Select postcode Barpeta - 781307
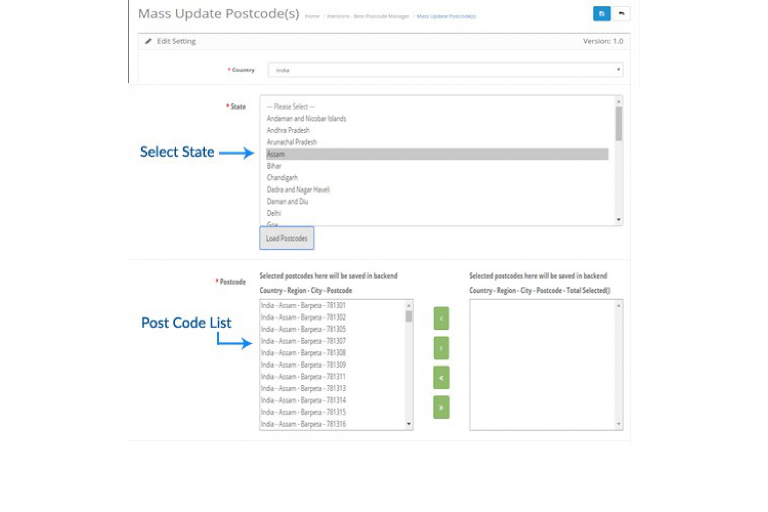 point(333,341)
